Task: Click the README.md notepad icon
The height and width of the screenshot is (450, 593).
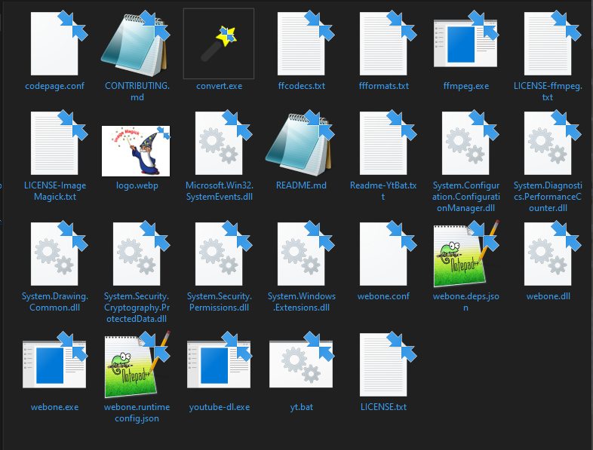Action: [x=301, y=145]
